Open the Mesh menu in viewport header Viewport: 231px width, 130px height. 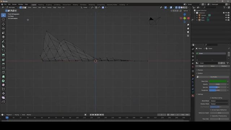(x=44, y=7)
